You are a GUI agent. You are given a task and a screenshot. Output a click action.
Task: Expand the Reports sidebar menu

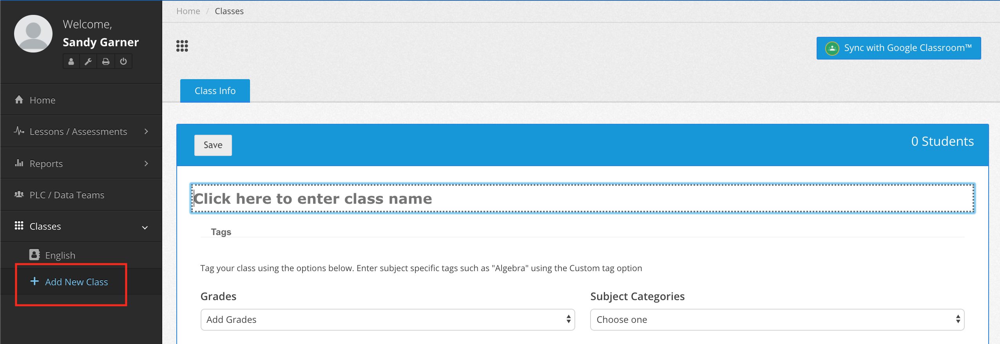coord(146,163)
